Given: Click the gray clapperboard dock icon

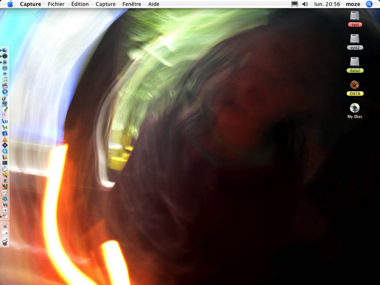Looking at the screenshot, I should [x=5, y=86].
